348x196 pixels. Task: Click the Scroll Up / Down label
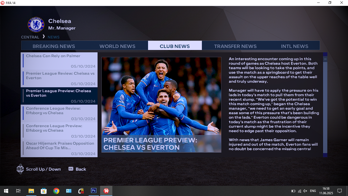click(43, 169)
